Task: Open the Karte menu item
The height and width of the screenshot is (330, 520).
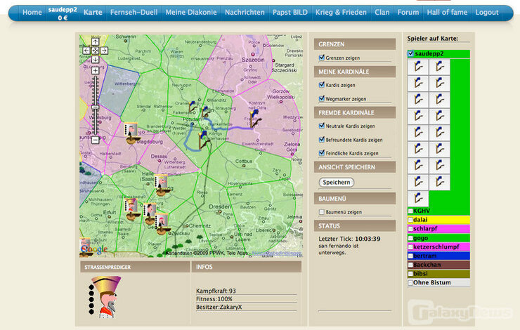Action: [93, 13]
